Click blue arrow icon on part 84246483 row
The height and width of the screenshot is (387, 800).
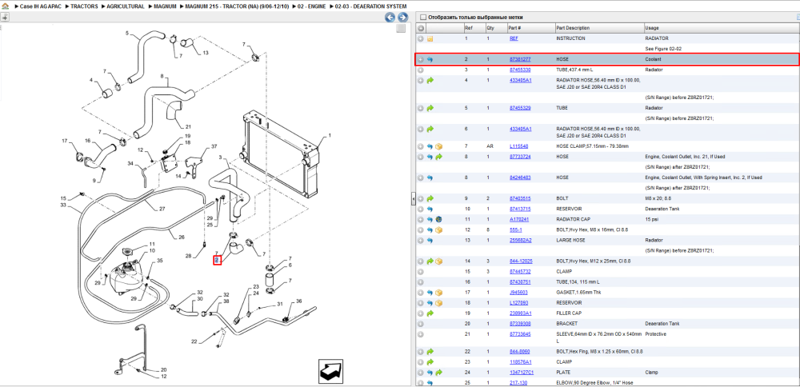(430, 178)
